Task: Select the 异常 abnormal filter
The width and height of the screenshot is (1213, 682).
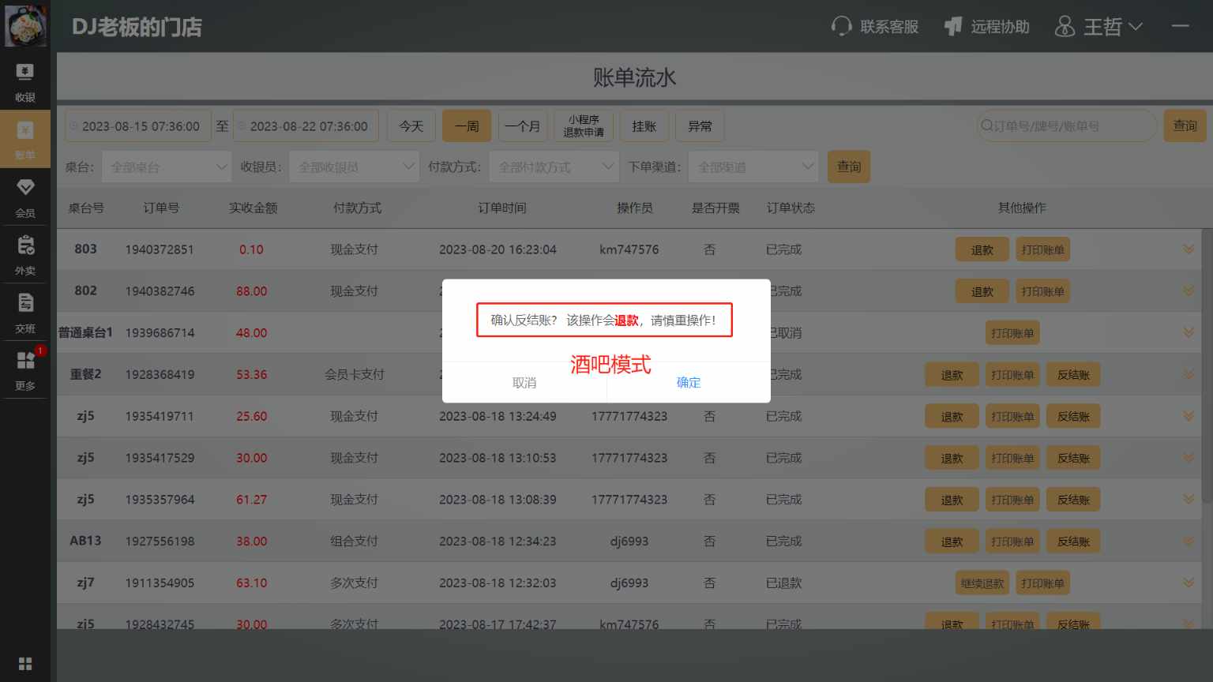Action: 700,126
